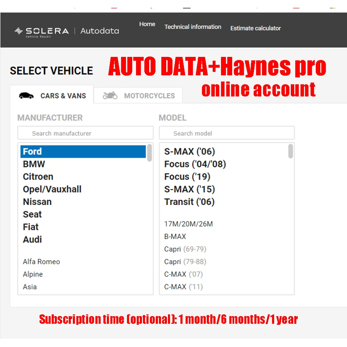Choose Citroen as the manufacturer
This screenshot has height=347, width=347.
[38, 176]
